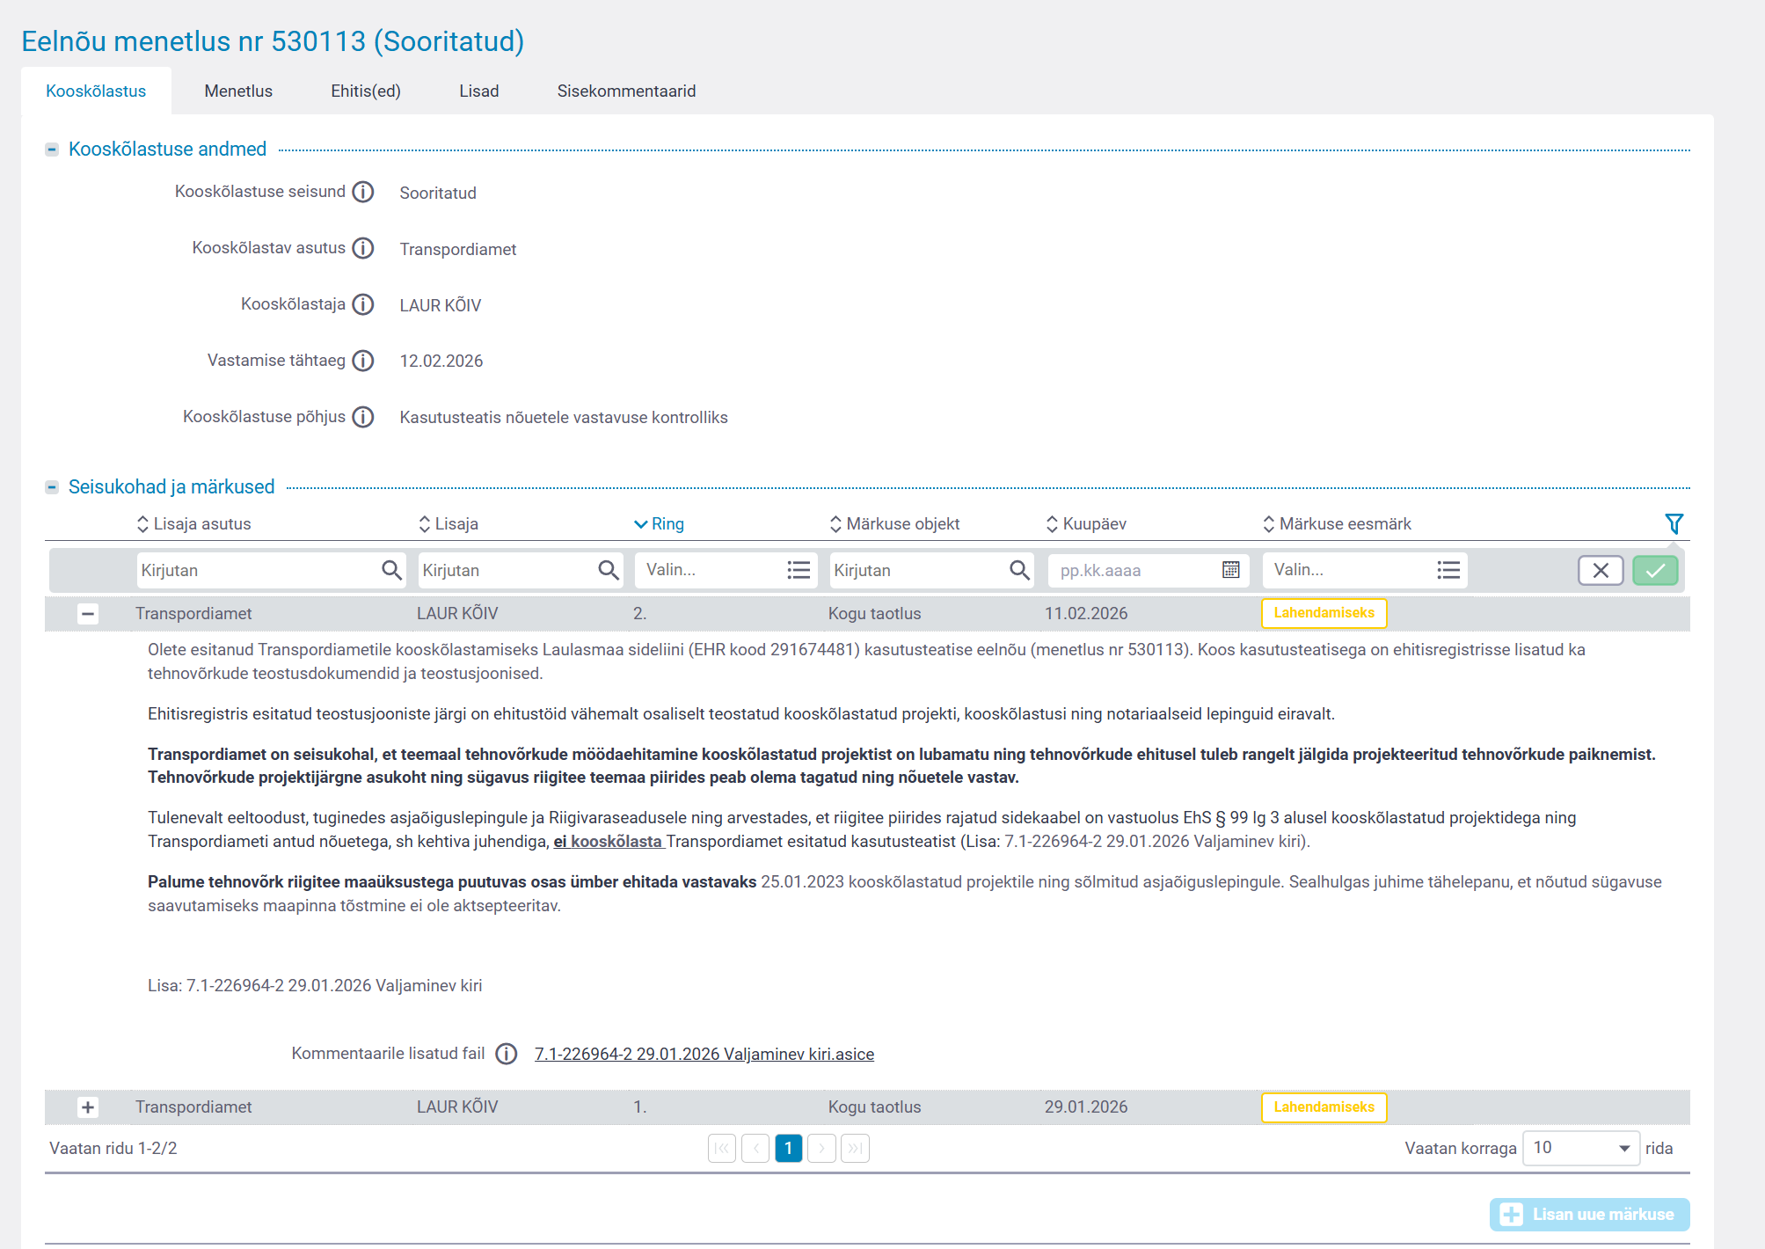Open rows per page dropdown
The image size is (1765, 1249).
pos(1580,1149)
